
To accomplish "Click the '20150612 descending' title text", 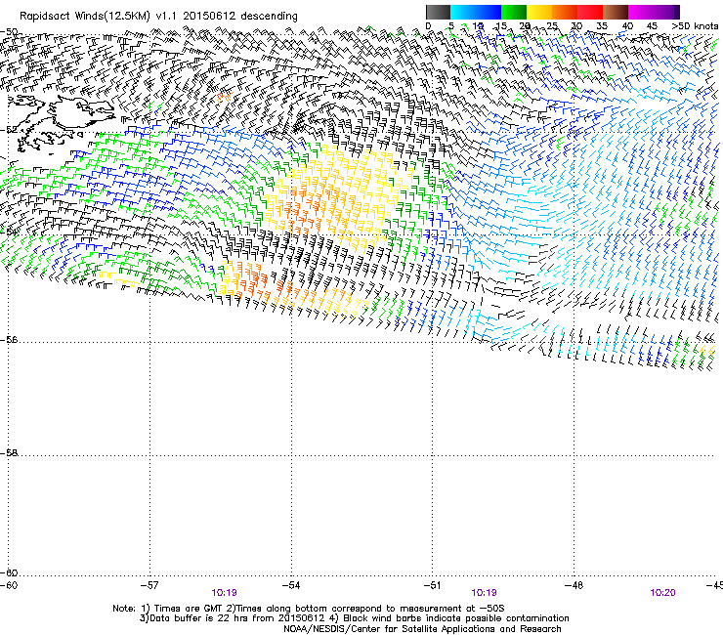I will click(240, 17).
